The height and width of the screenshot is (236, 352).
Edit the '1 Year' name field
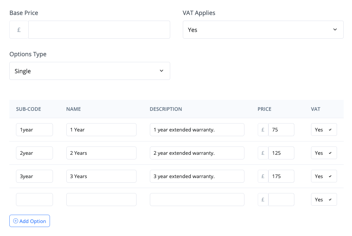[101, 130]
